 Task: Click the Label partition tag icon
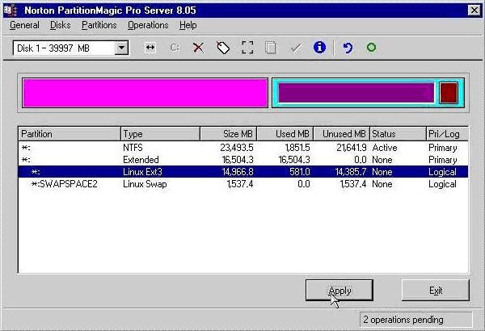[223, 48]
